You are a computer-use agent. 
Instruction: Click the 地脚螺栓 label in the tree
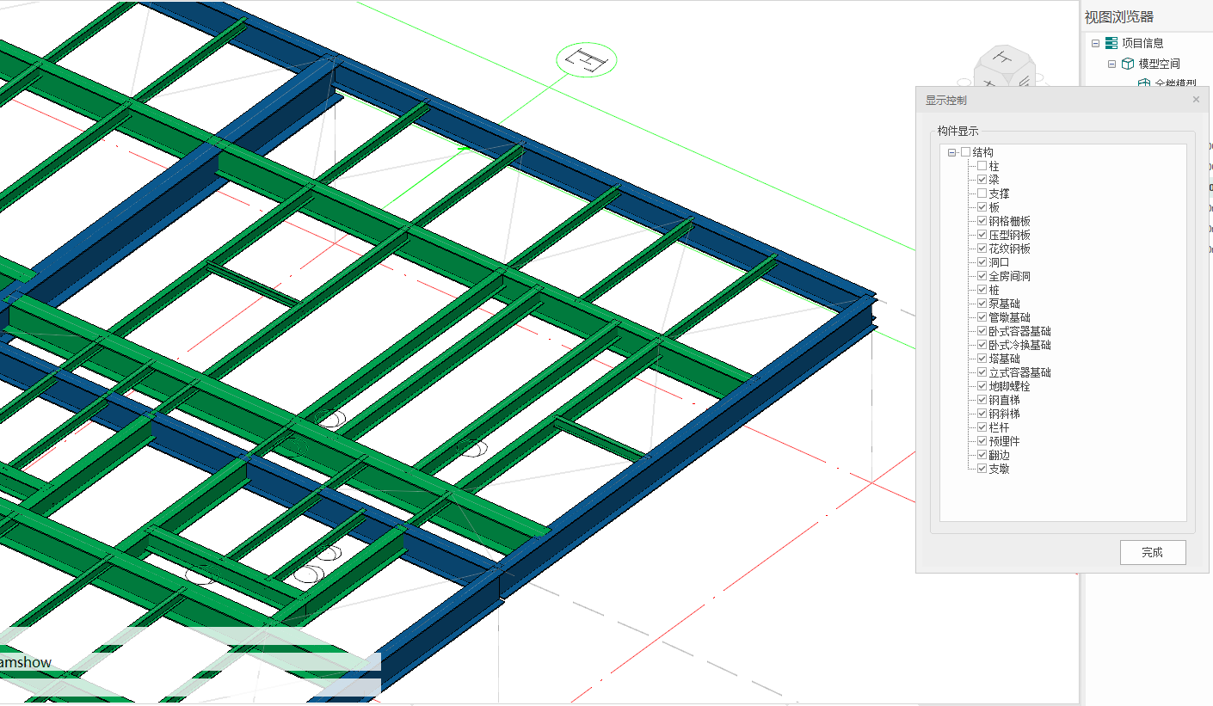pyautogui.click(x=1009, y=386)
